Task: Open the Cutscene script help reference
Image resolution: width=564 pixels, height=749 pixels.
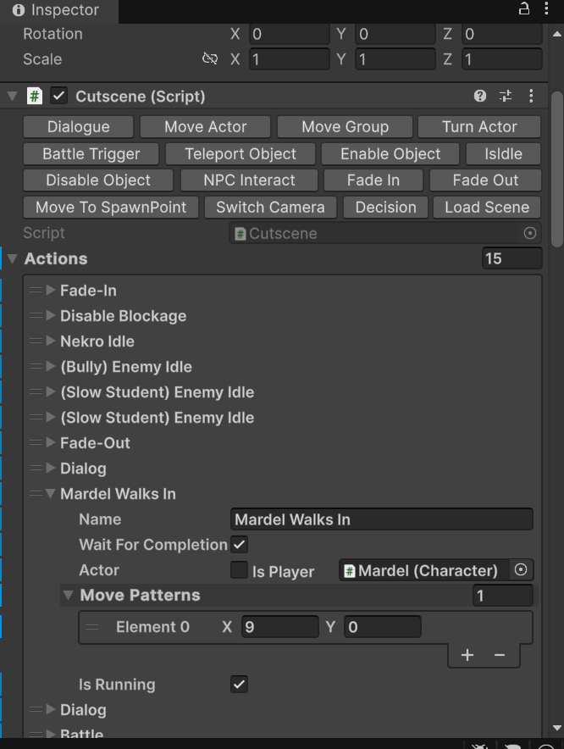Action: pos(480,97)
